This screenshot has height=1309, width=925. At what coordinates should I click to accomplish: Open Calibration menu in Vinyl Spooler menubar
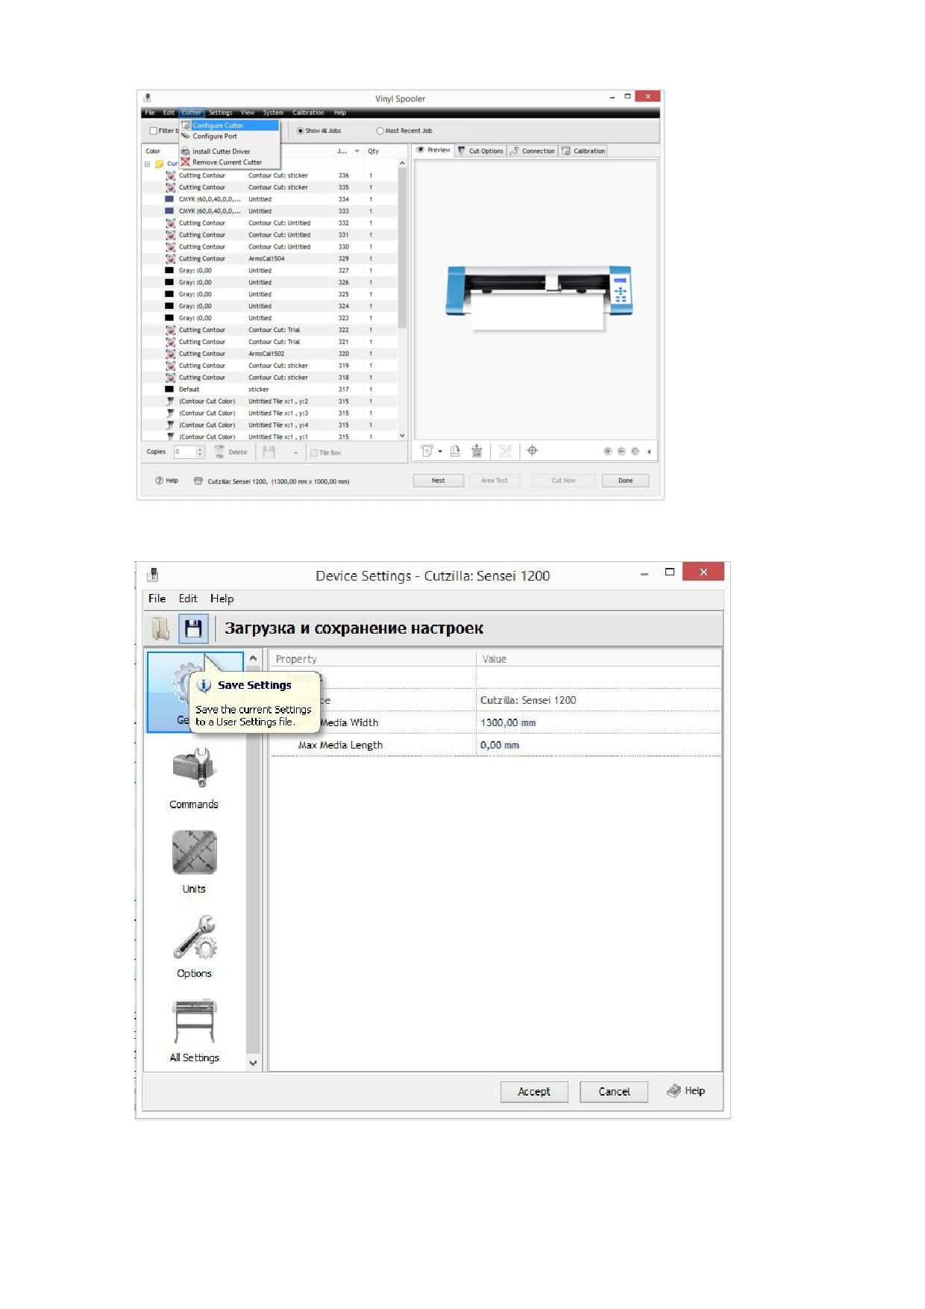[x=308, y=113]
